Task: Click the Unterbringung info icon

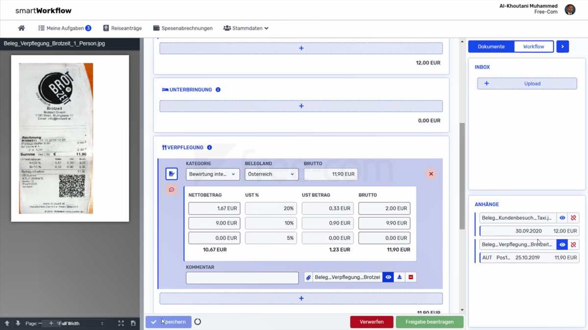Action: (218, 89)
